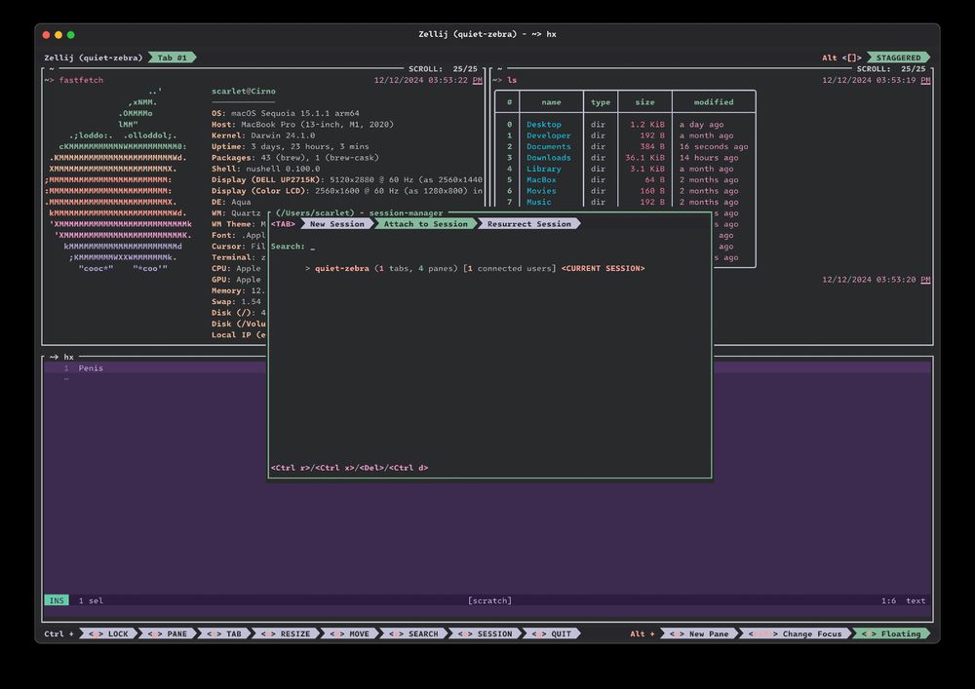The image size is (975, 689).
Task: Click the RESIZE mode in status bar
Action: (286, 633)
